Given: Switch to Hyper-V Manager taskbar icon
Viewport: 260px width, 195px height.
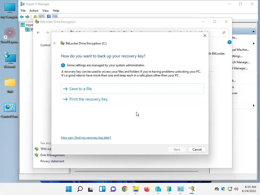Looking at the screenshot, I should (158, 189).
